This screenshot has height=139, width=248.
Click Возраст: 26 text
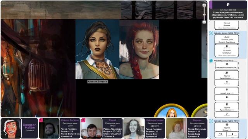click(66, 131)
